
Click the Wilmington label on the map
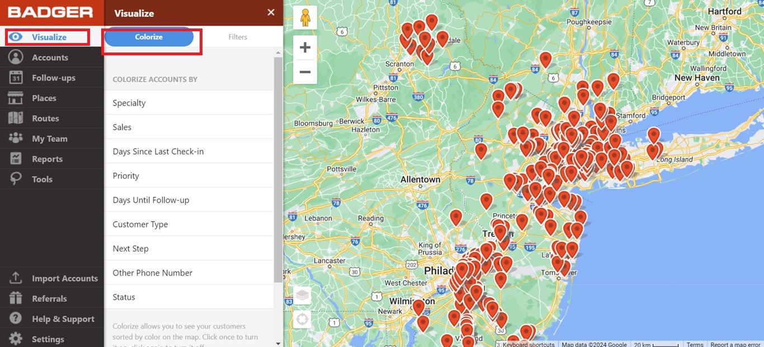pyautogui.click(x=412, y=301)
